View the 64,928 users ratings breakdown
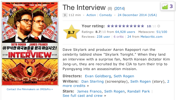Image resolution: width=176 pixels, height=100 pixels. click(125, 32)
